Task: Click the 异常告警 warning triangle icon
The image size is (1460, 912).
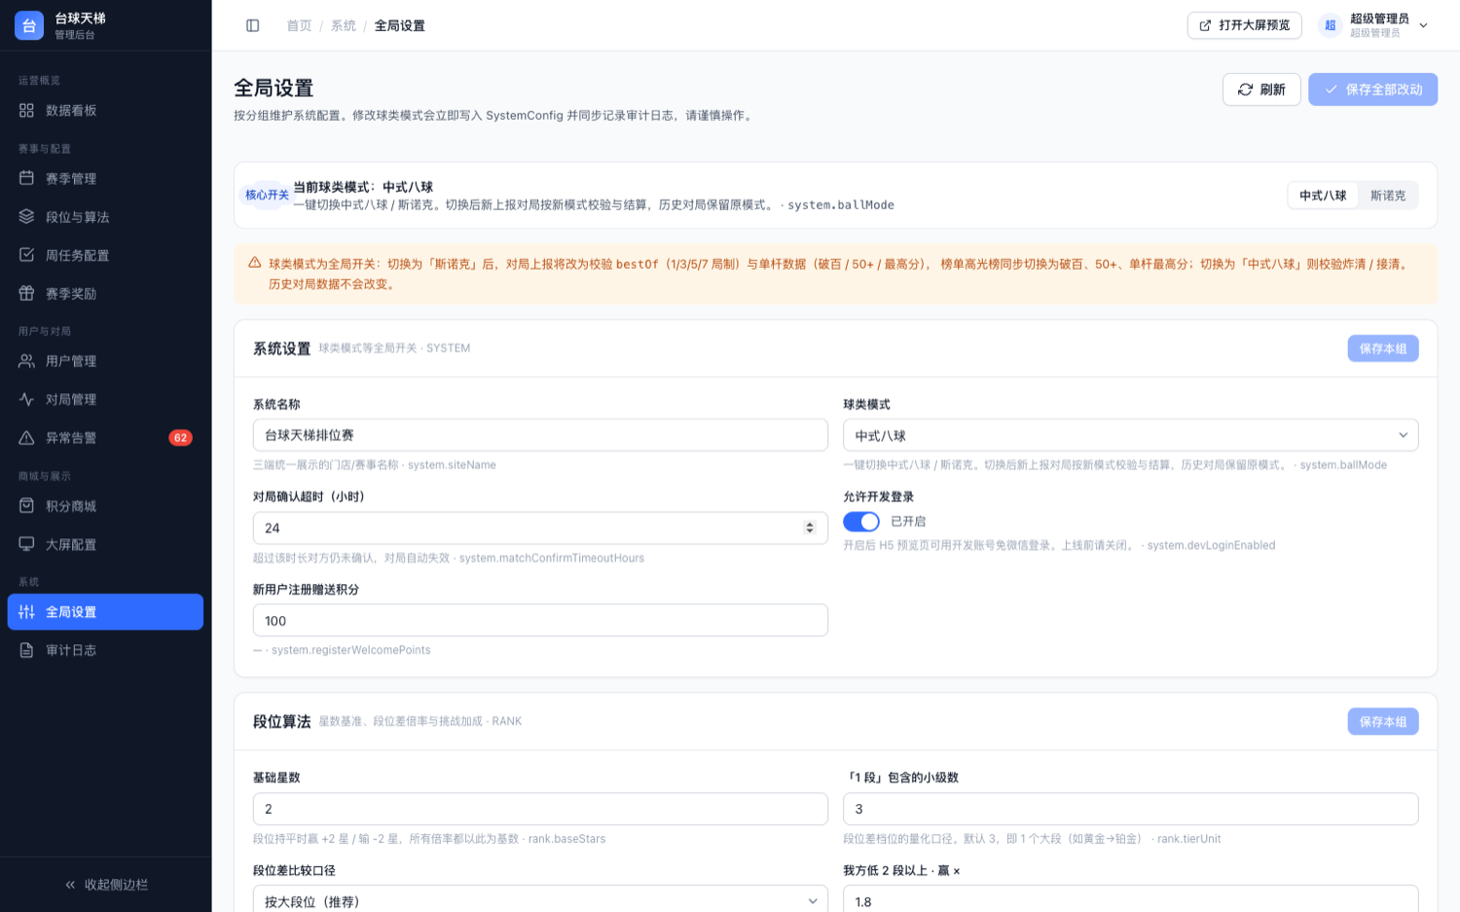Action: (x=26, y=438)
